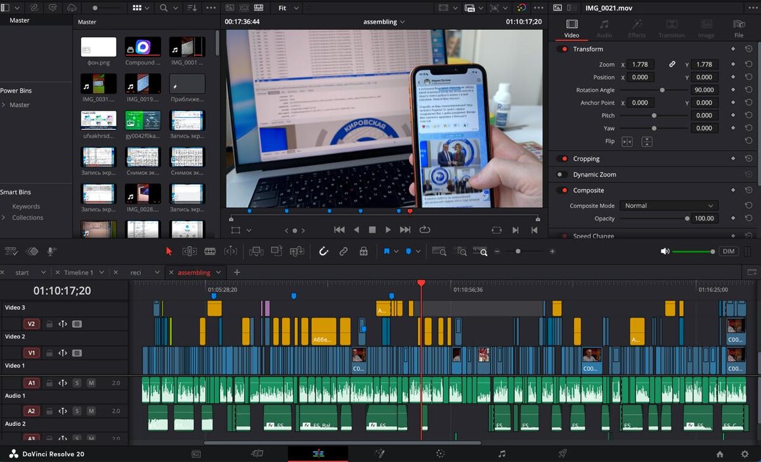Viewport: 761px width, 462px height.
Task: Open the assembling timeline name dropdown
Action: click(x=384, y=22)
